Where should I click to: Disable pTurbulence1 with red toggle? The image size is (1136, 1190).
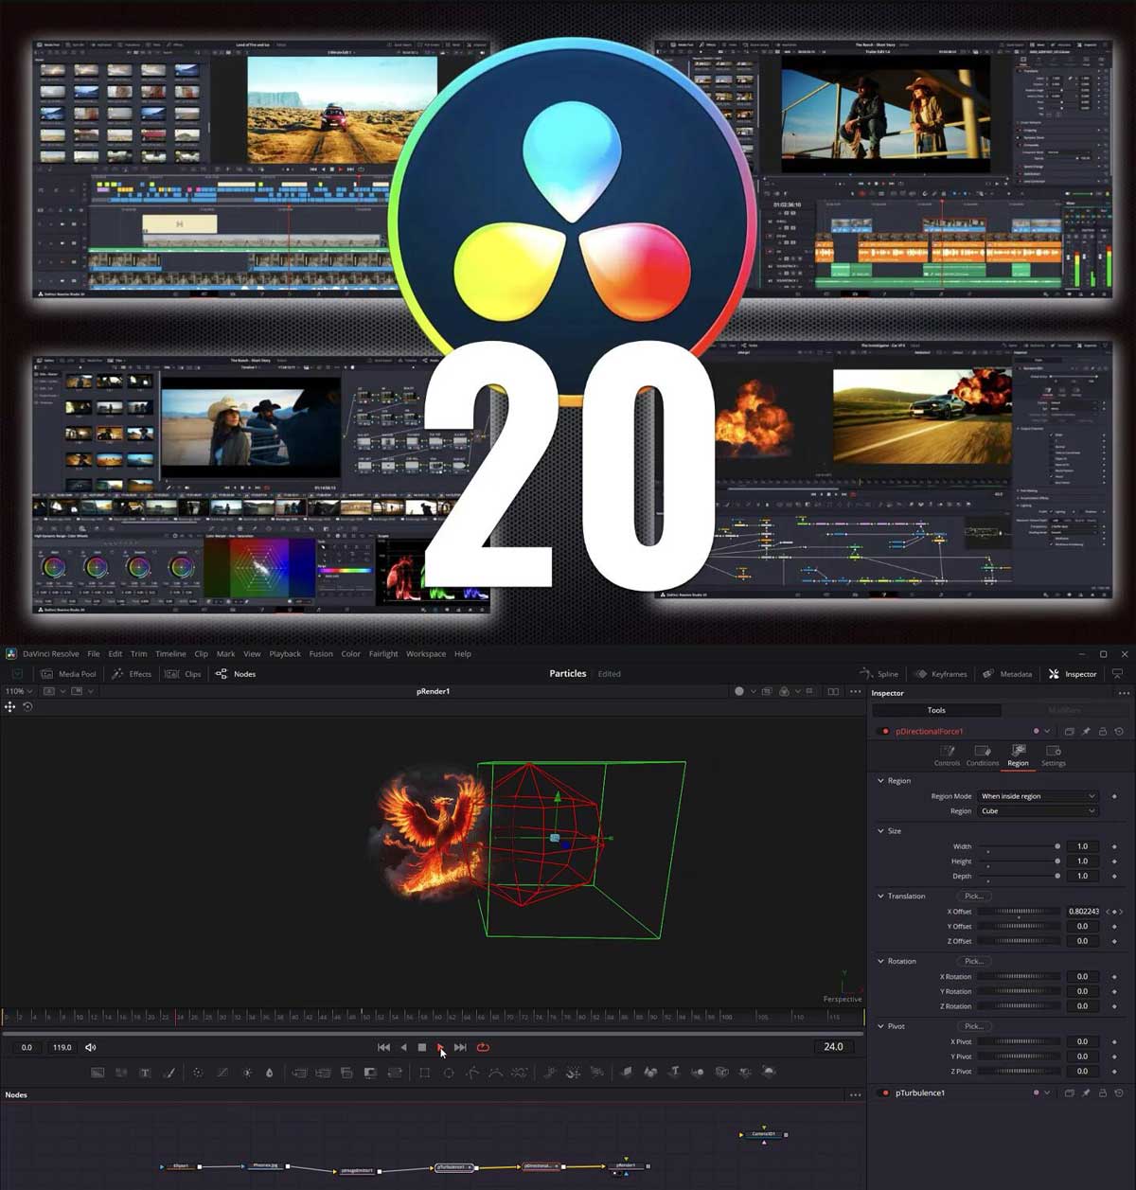(x=885, y=1093)
